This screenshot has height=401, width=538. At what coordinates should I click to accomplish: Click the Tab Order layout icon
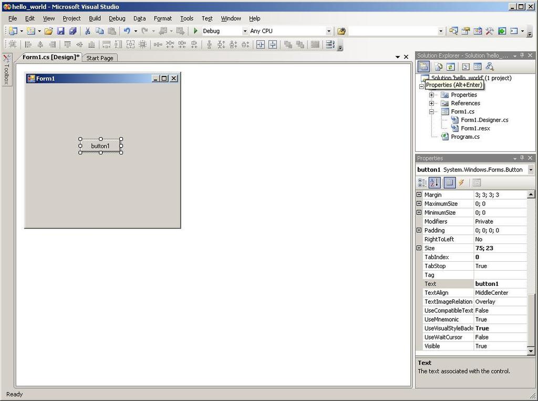tap(330, 44)
